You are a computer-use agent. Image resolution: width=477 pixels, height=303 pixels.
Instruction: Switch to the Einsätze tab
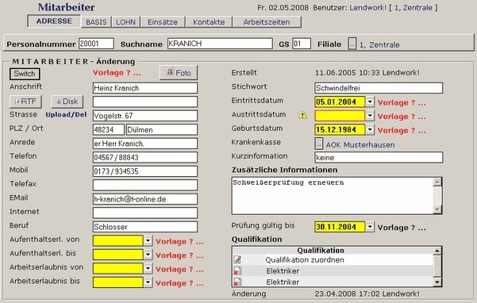[x=163, y=22]
